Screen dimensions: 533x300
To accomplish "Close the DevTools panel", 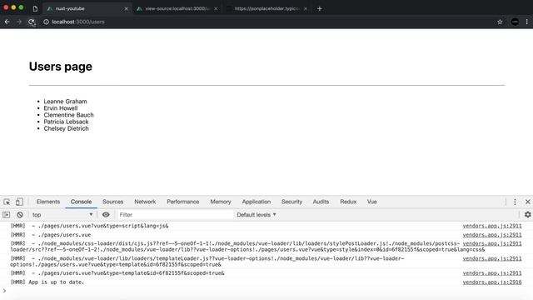I will tap(527, 202).
